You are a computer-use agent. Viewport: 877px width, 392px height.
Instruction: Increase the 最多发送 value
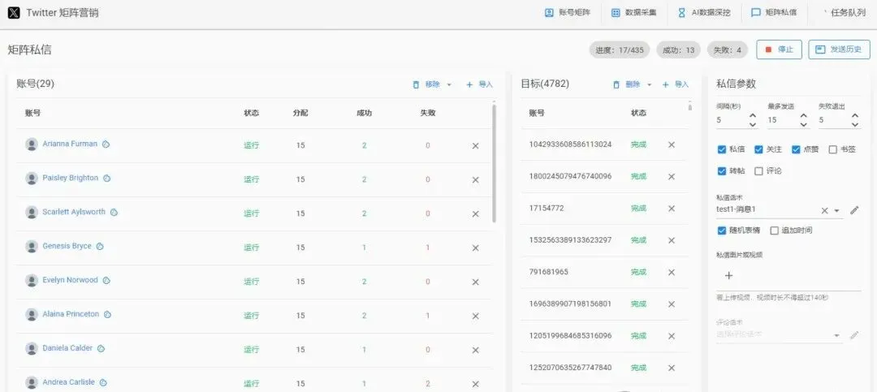(x=804, y=116)
